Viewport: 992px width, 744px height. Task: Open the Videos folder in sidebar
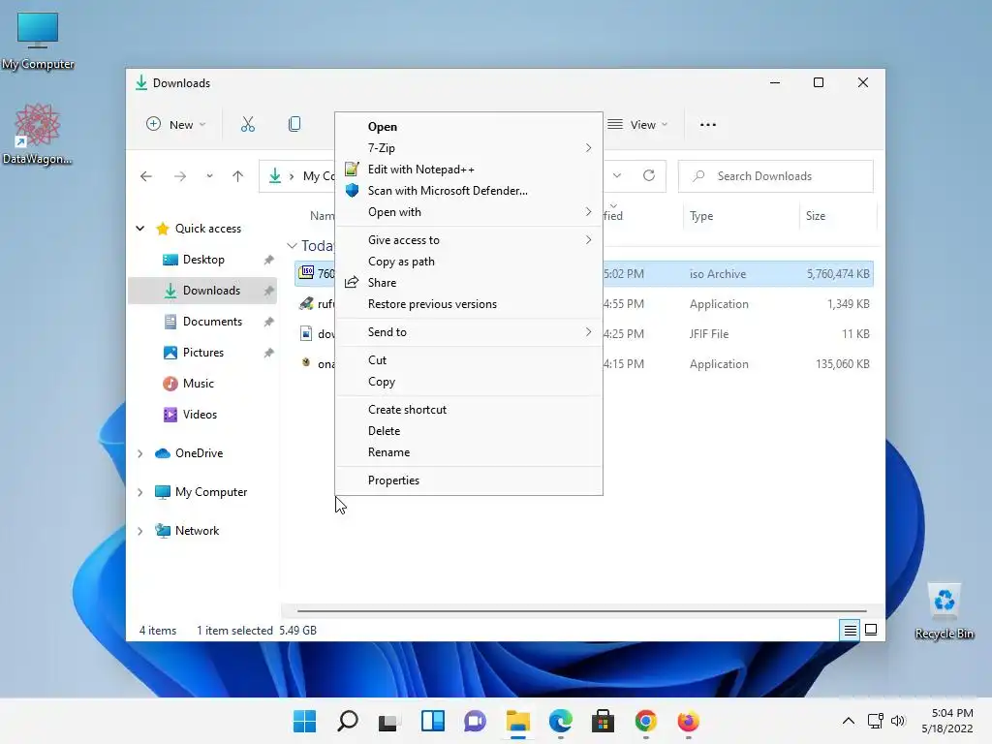(x=200, y=415)
